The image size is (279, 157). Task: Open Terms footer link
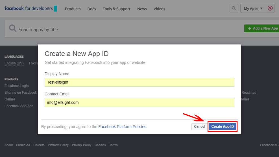pyautogui.click(x=114, y=145)
